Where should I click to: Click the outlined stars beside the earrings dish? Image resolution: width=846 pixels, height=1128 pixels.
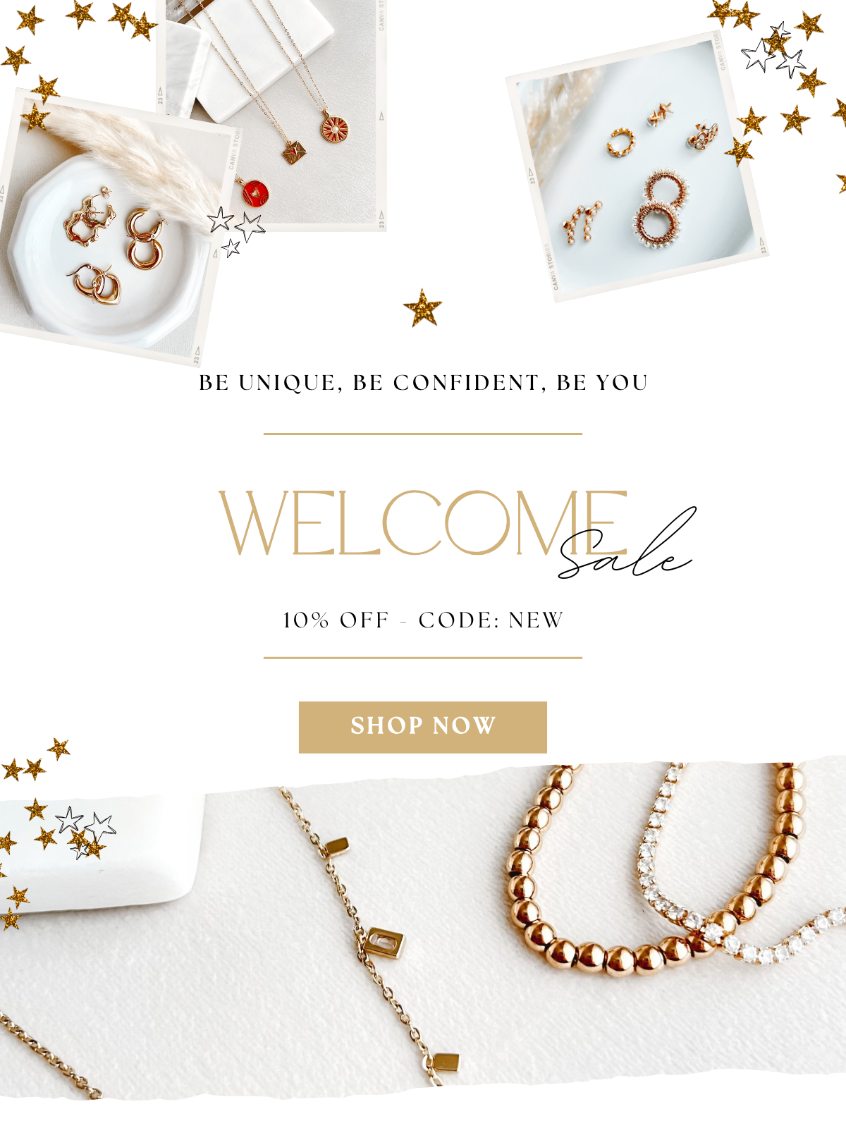pos(236,231)
